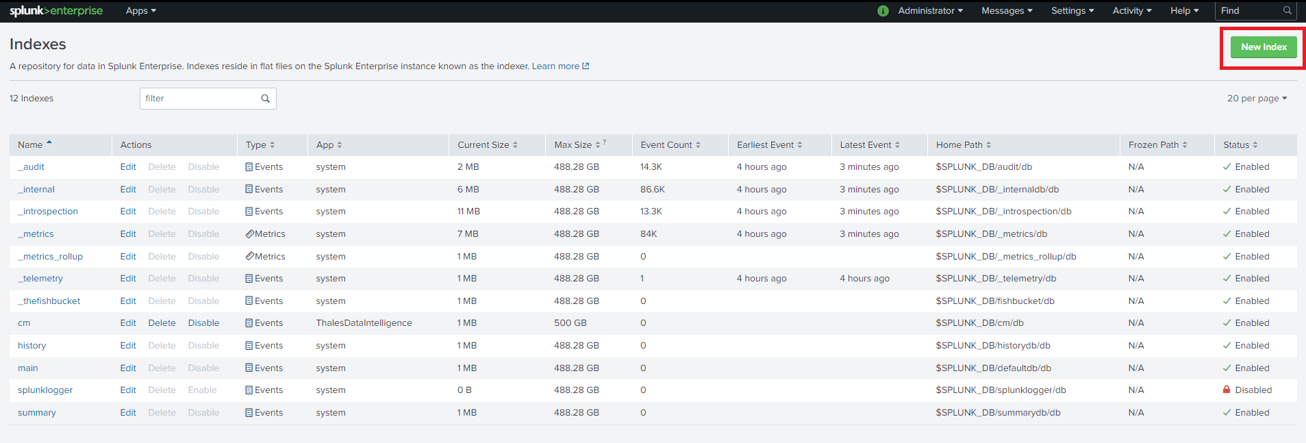
Task: Click the magnifier icon in Find box
Action: point(1287,11)
